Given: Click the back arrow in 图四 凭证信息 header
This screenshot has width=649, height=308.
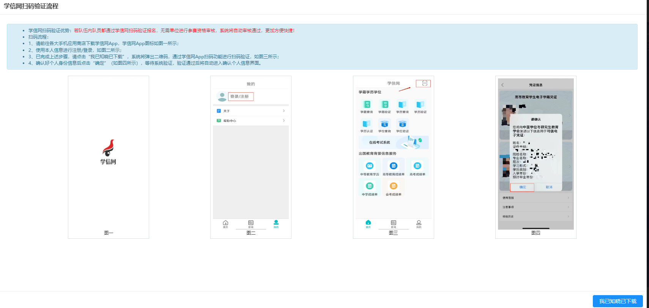Looking at the screenshot, I should (x=503, y=85).
